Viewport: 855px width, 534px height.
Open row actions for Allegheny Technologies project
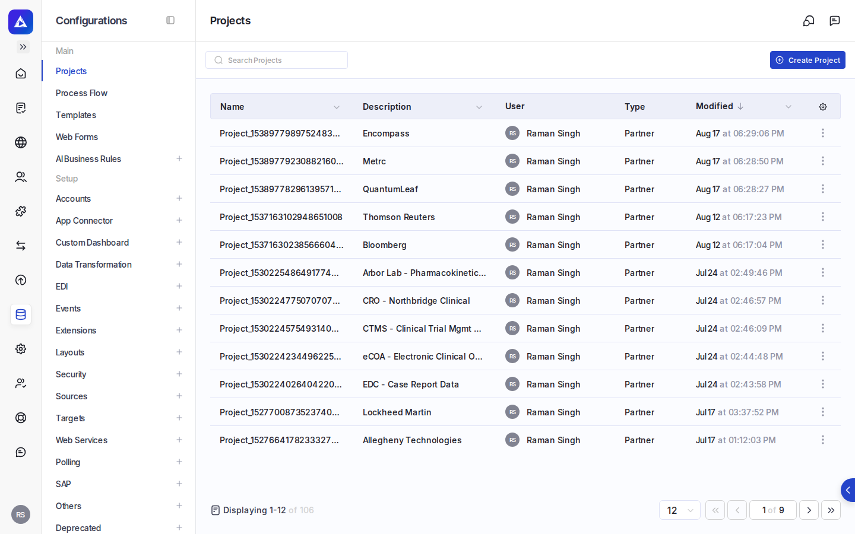pos(823,440)
